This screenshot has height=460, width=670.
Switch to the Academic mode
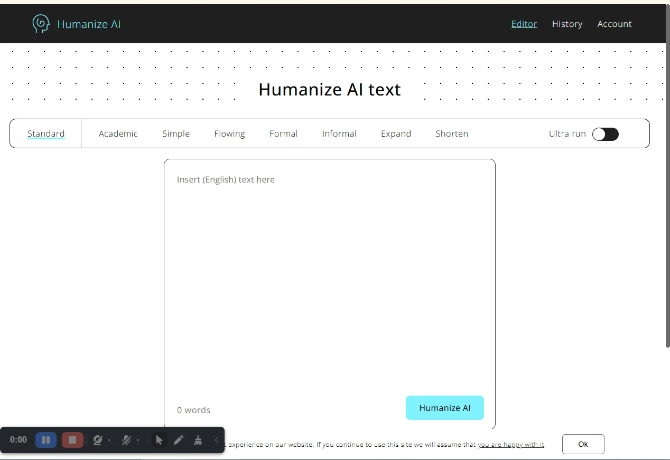click(118, 134)
